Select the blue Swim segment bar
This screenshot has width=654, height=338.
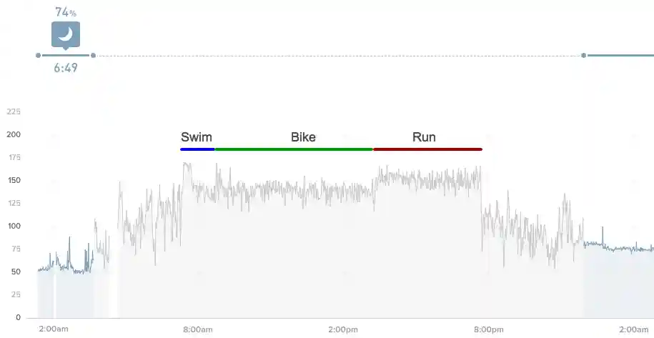(x=197, y=149)
